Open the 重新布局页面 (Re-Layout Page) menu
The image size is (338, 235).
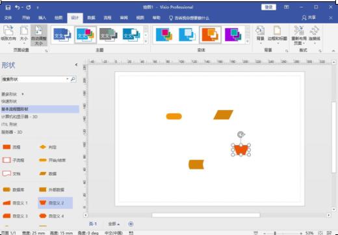[x=299, y=35]
